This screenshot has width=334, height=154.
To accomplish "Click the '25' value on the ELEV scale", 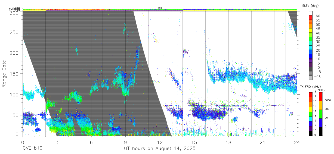I will click(318, 46).
